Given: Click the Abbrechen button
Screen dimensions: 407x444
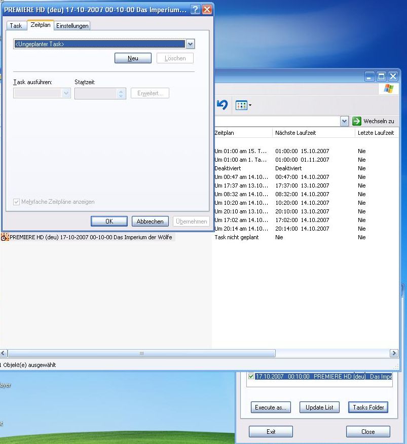Looking at the screenshot, I should coord(150,221).
